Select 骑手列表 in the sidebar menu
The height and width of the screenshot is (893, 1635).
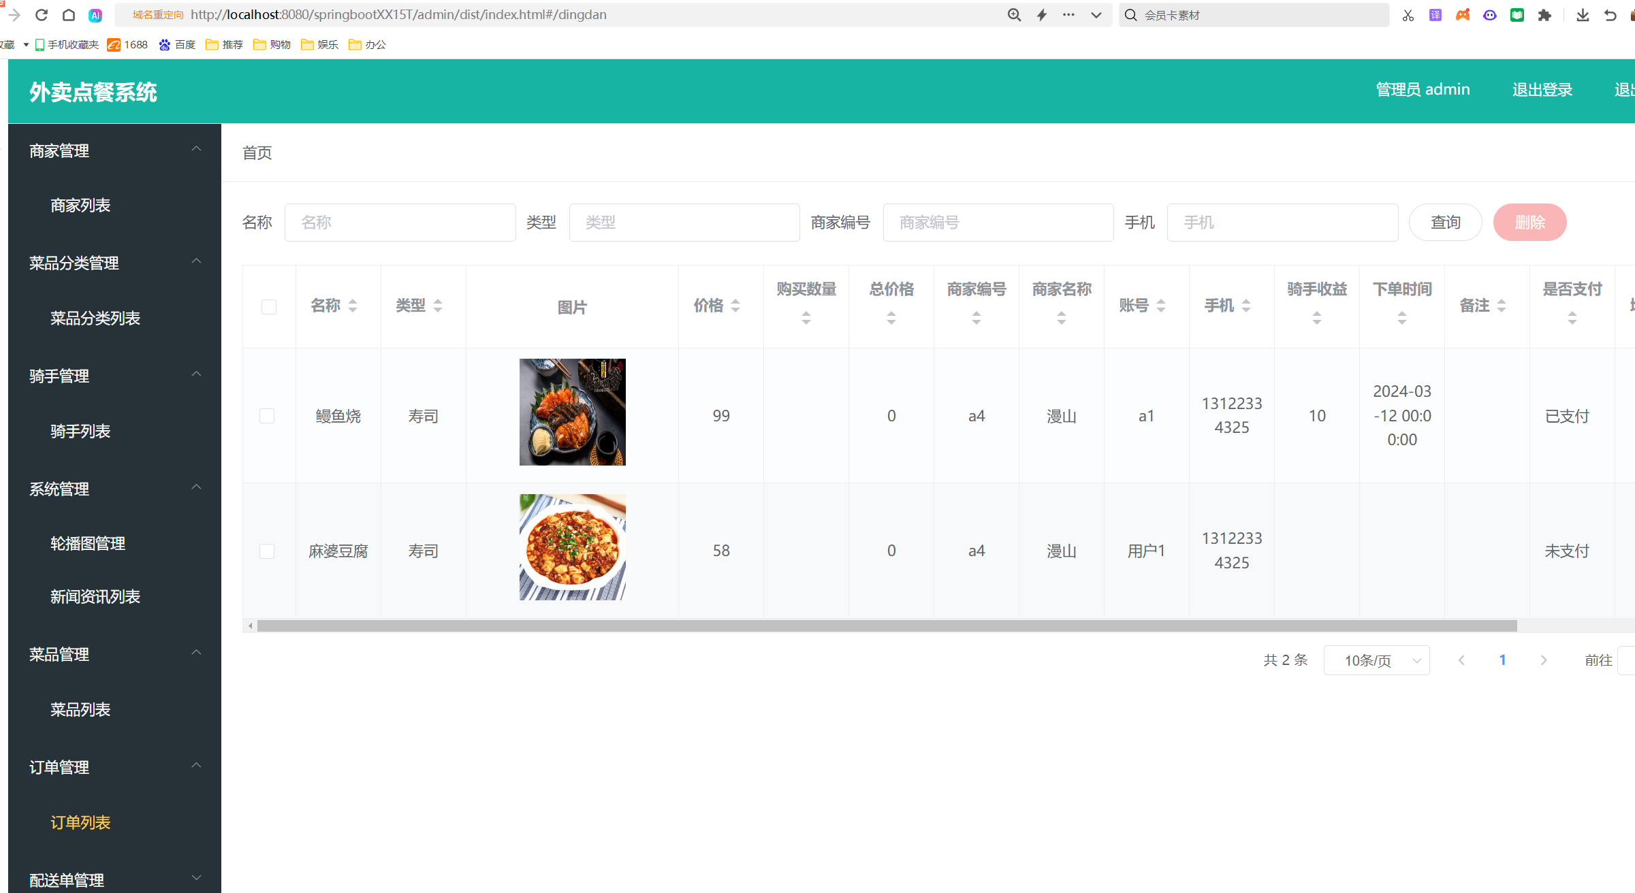tap(80, 430)
